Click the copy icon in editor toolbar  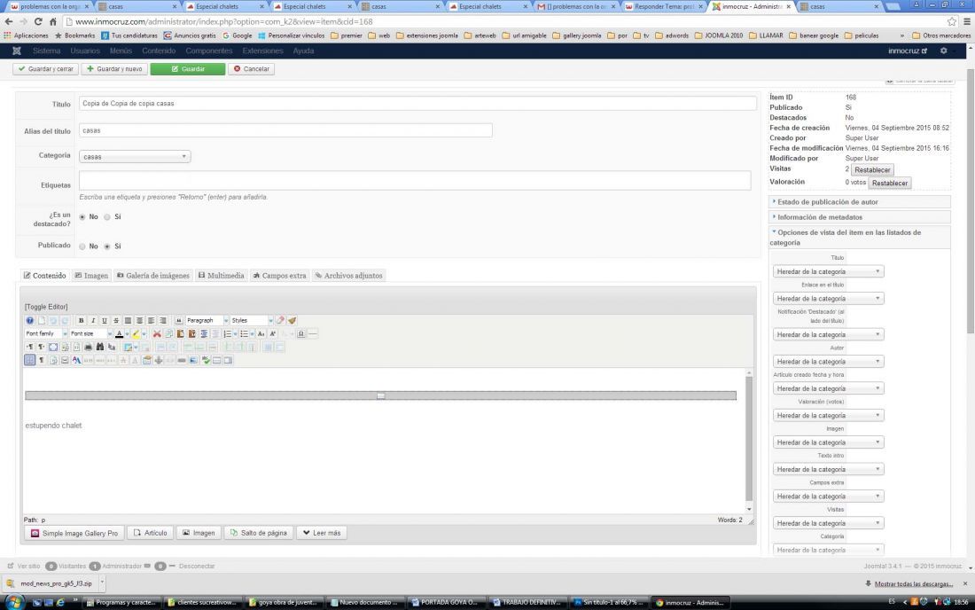click(169, 334)
